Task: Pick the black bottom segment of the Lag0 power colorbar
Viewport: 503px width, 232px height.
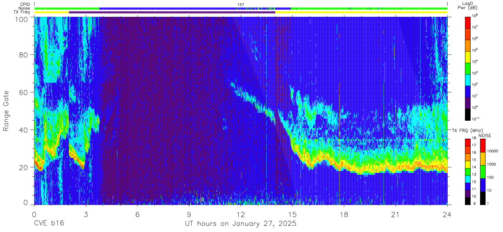Action: 468,114
